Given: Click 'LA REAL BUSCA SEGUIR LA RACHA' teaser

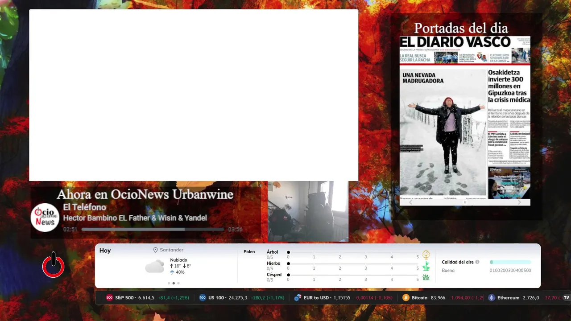Looking at the screenshot, I should [x=415, y=58].
